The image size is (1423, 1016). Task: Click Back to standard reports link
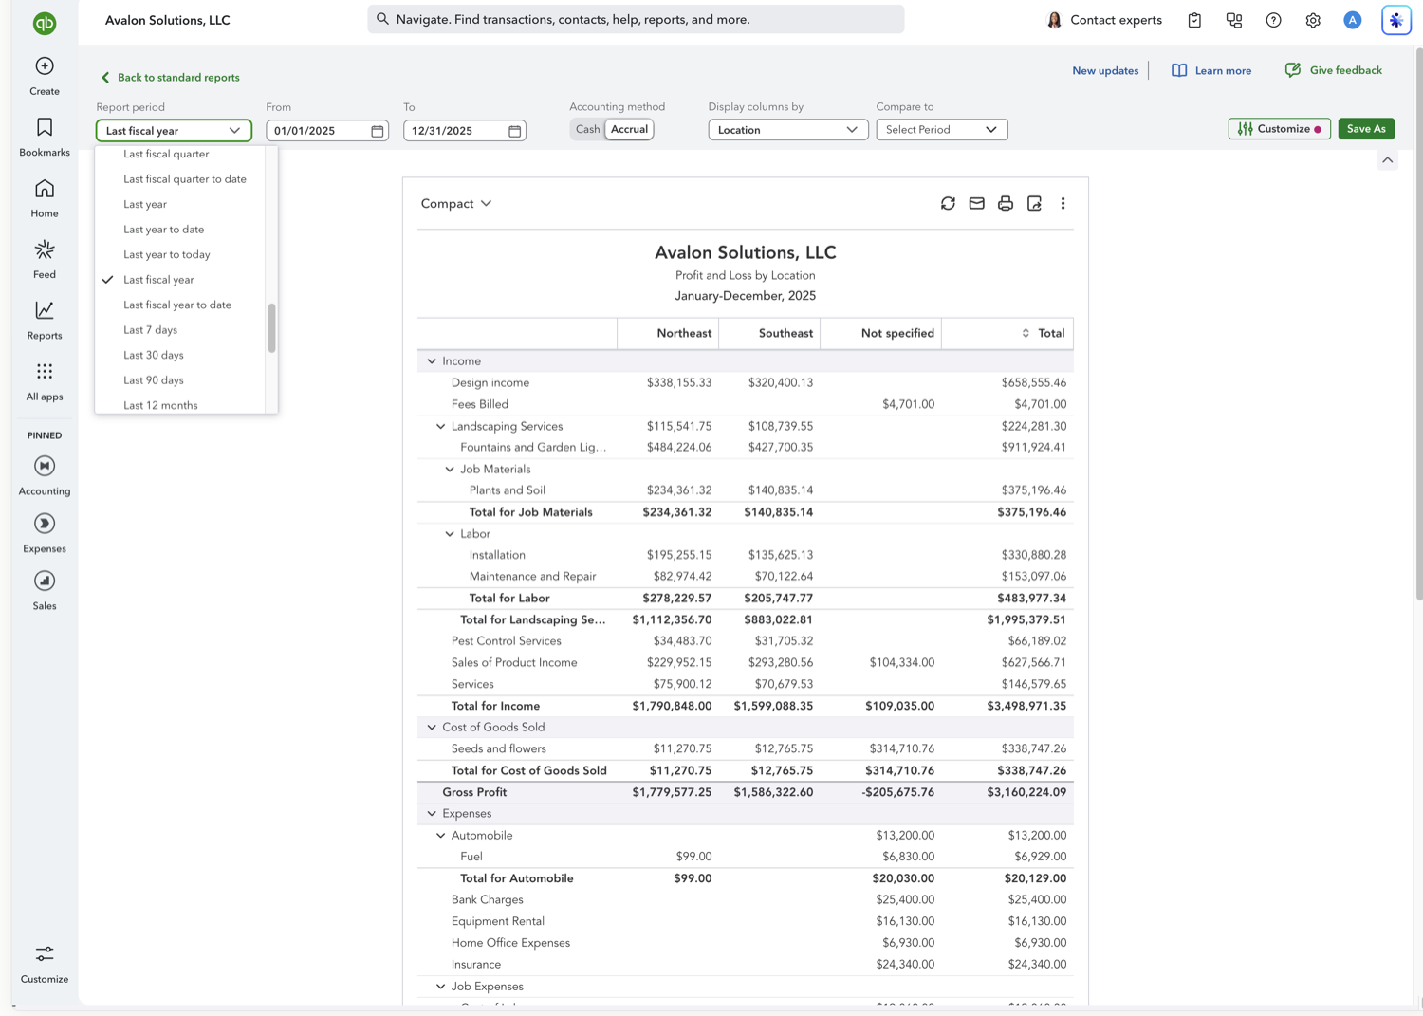coord(170,78)
